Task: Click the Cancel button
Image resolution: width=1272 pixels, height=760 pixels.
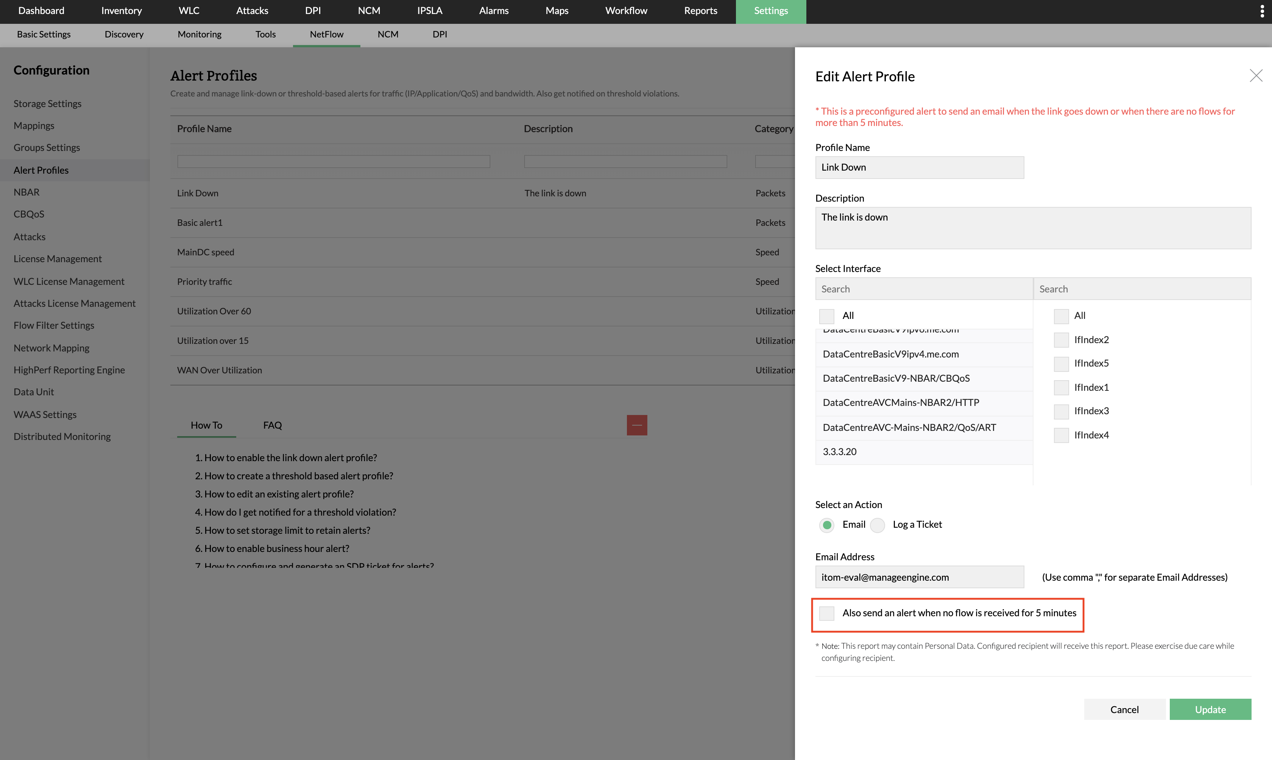Action: coord(1124,709)
